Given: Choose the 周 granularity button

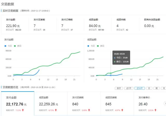Looking at the screenshot, I should pos(157,88).
